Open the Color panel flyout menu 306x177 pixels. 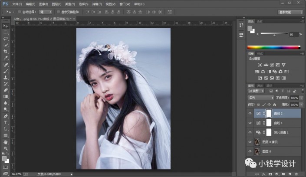(x=302, y=21)
